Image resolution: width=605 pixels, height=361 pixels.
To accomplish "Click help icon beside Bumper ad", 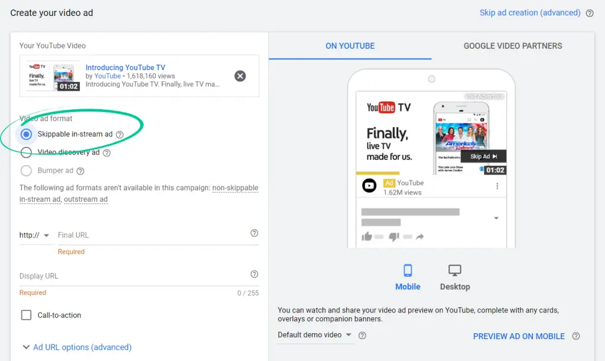I will (80, 171).
